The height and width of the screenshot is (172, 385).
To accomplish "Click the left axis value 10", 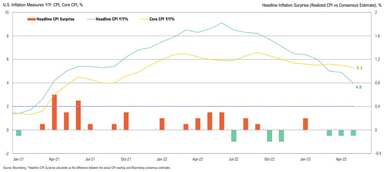I will 7,12.
